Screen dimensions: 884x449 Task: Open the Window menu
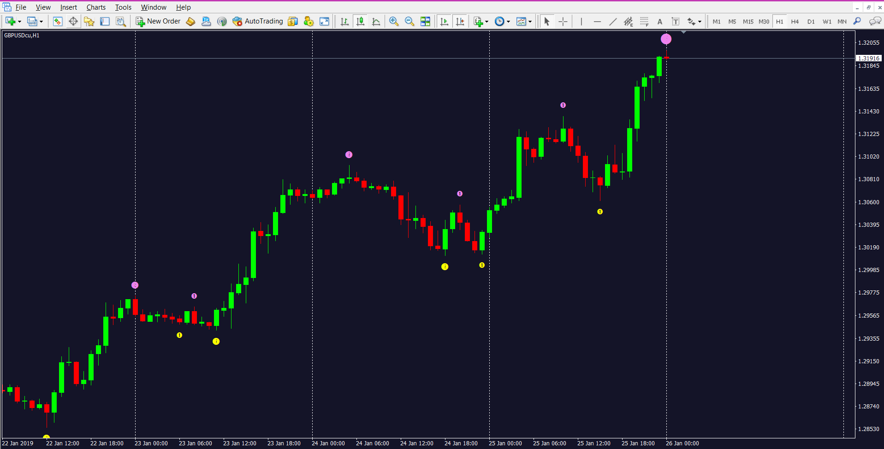tap(154, 7)
